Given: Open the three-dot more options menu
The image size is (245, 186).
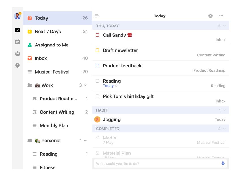Looking at the screenshot, I should click(x=221, y=16).
